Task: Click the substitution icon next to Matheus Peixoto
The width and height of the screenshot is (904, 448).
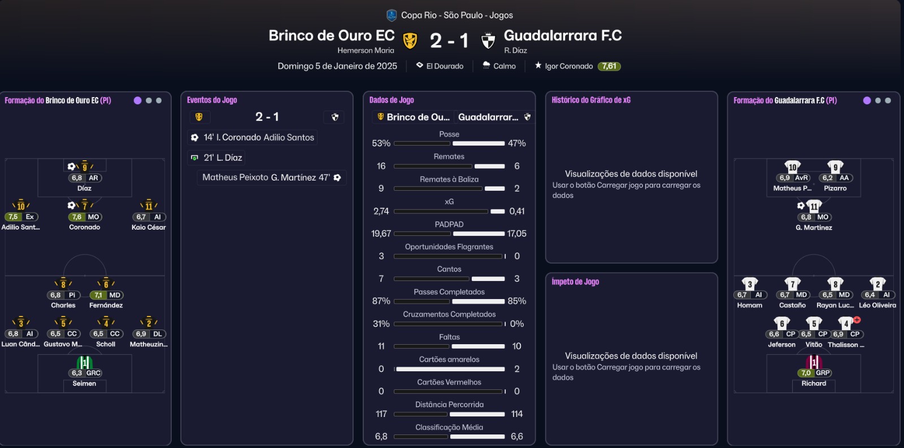Action: pos(337,177)
